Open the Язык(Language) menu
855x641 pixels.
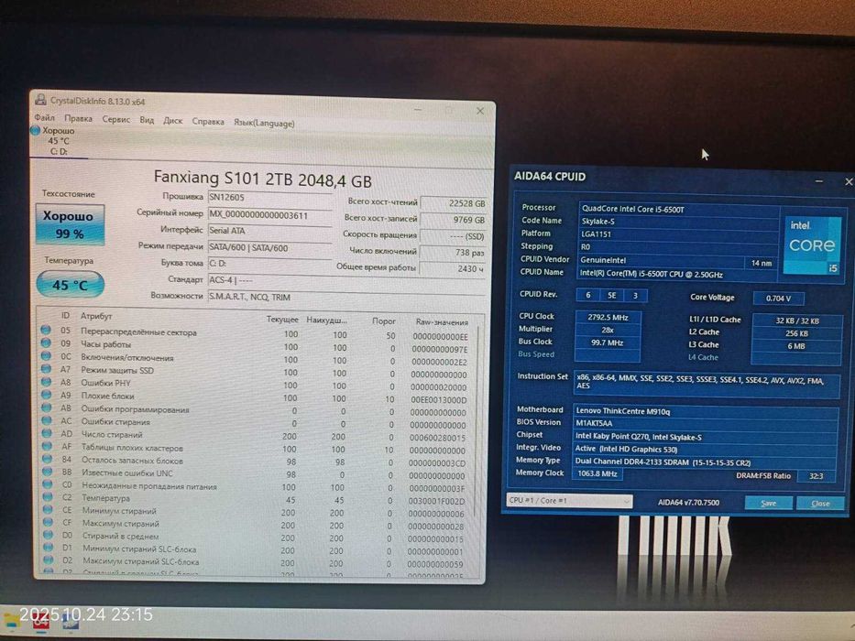point(264,124)
